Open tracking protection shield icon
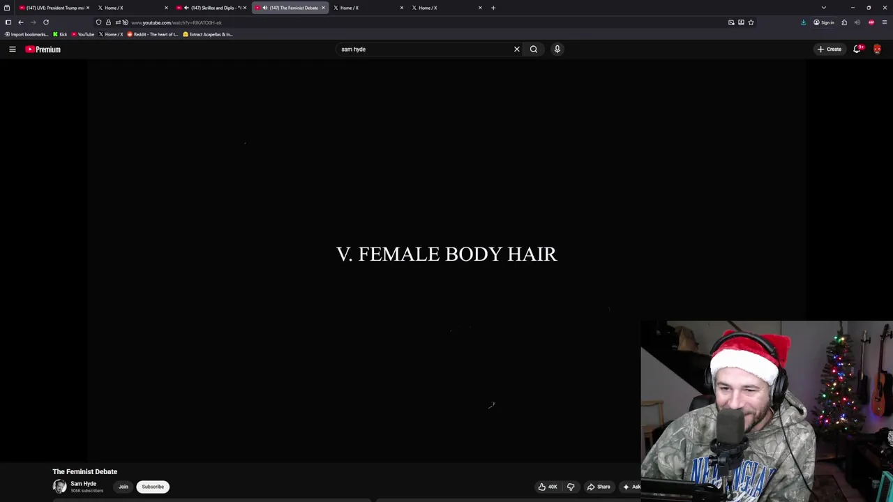 tap(98, 22)
